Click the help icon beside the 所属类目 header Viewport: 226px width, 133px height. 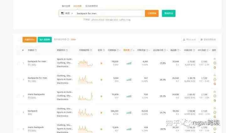tap(67, 50)
